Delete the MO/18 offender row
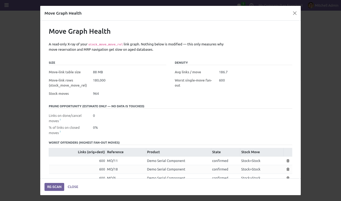 pos(288,169)
